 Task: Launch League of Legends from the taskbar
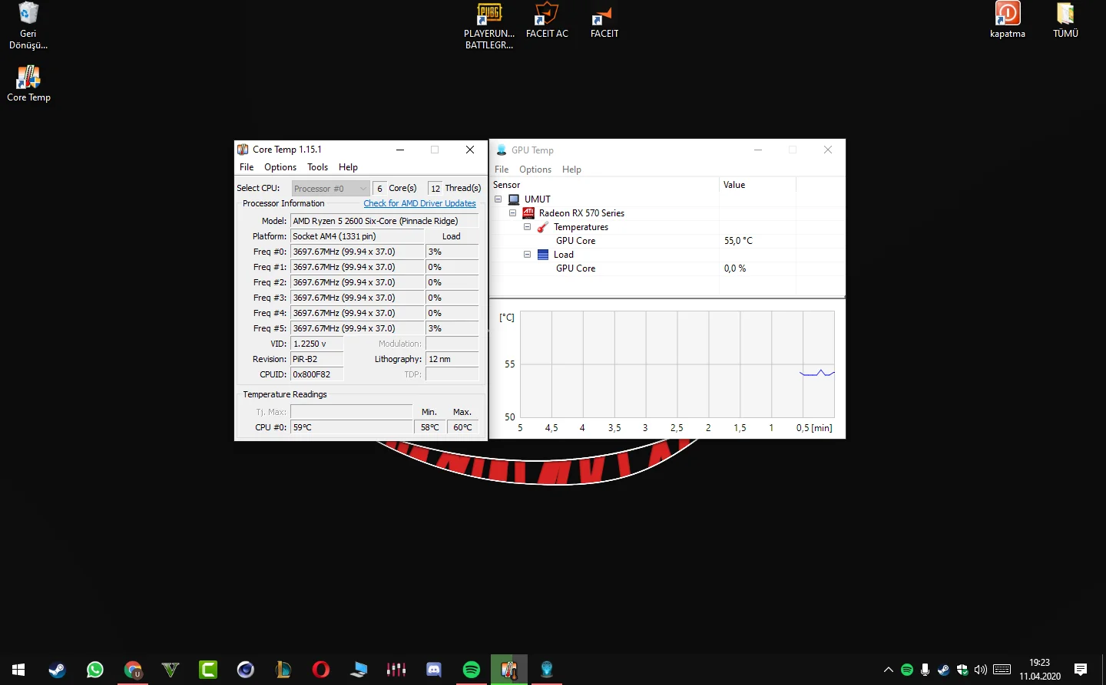tap(283, 670)
